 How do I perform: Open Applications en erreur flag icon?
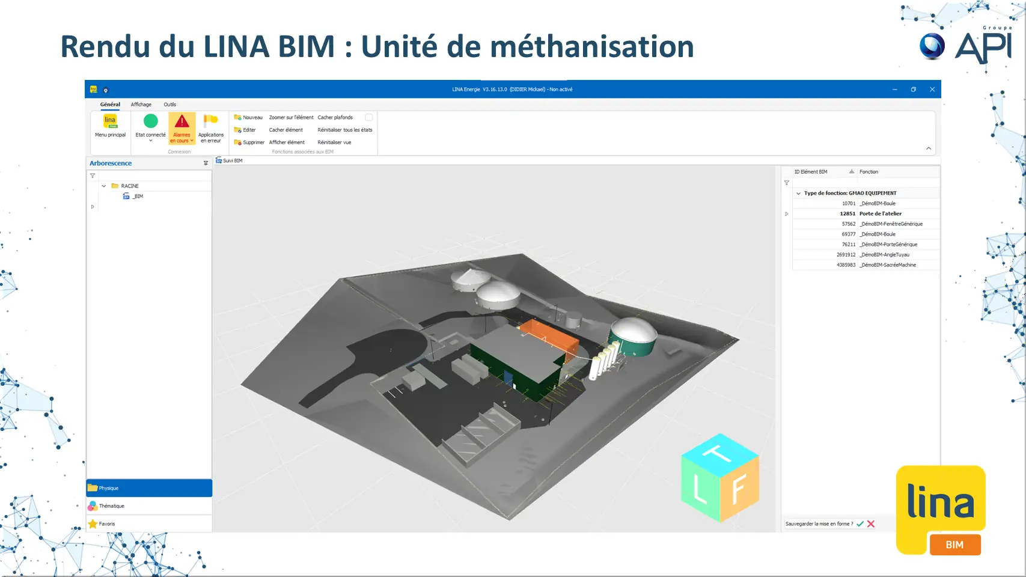pyautogui.click(x=210, y=120)
